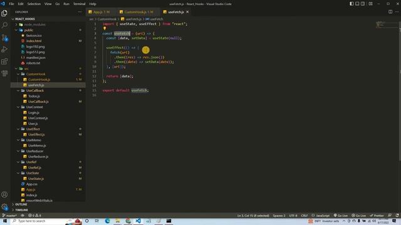Collapse the public folder

click(48, 30)
